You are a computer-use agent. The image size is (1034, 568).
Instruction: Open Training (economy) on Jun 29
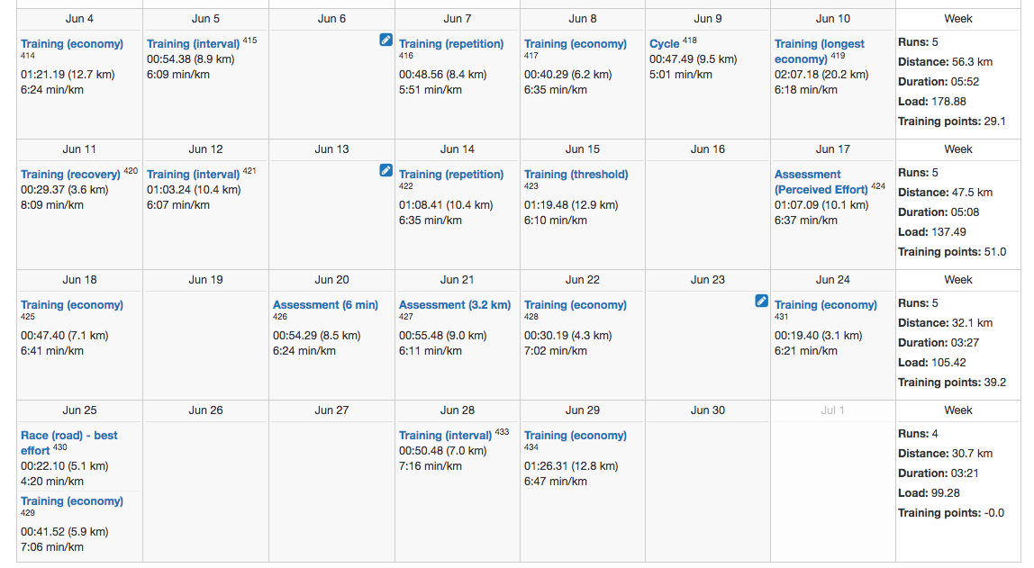(x=576, y=435)
